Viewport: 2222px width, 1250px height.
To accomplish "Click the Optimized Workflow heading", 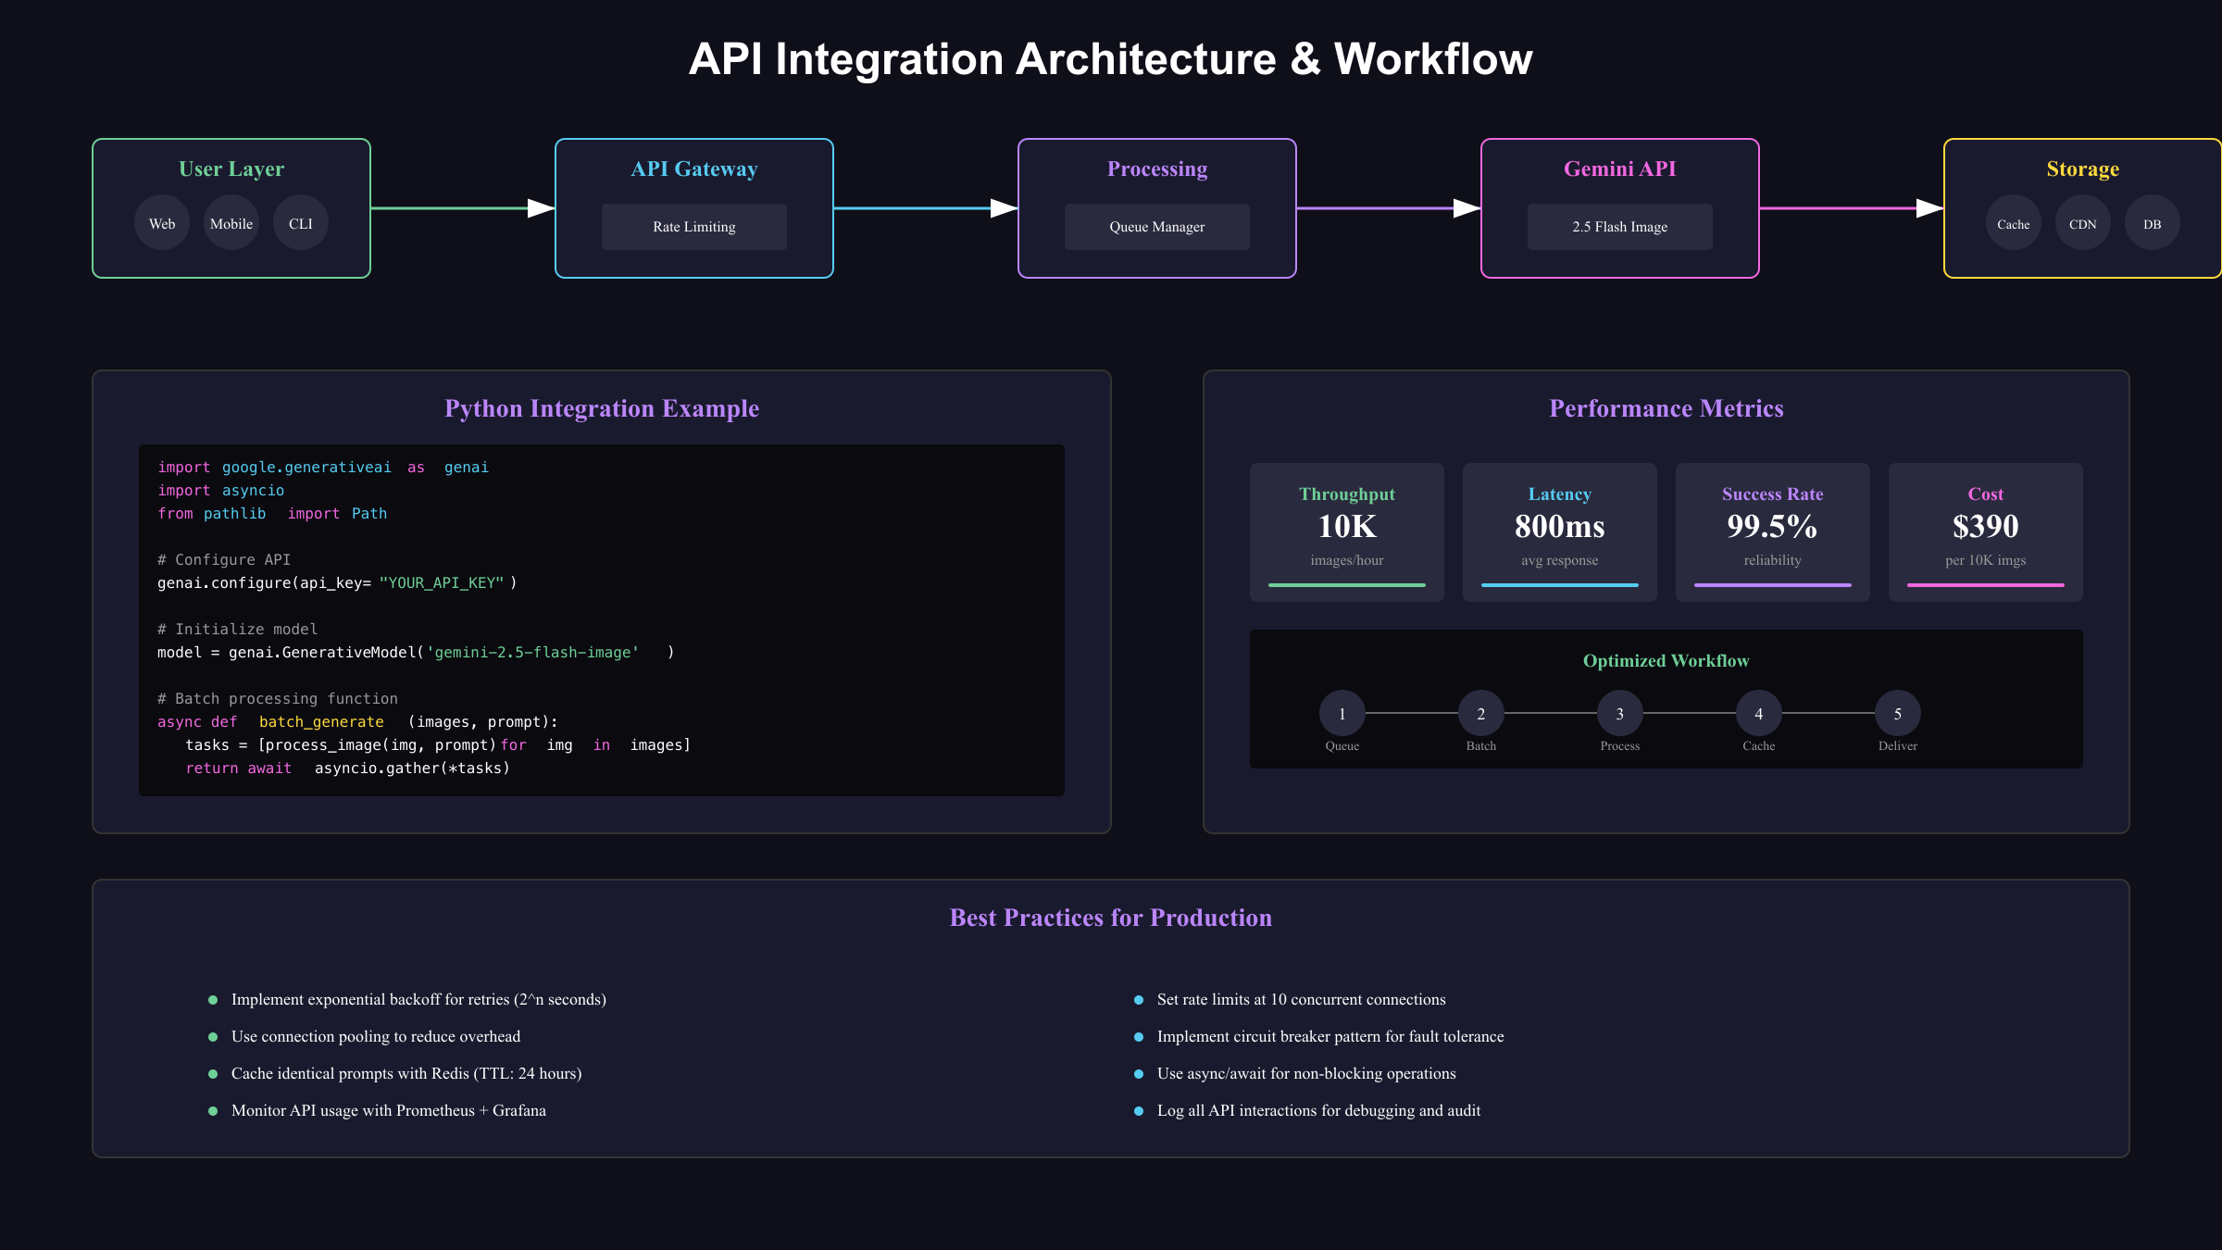I will (1666, 660).
